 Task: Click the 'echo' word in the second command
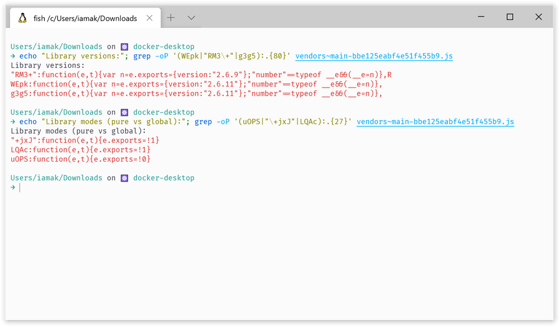(x=28, y=122)
